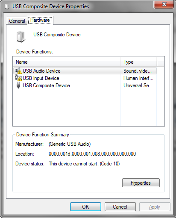Click the Sound, vide... type cell
176x218 pixels.
pyautogui.click(x=138, y=71)
